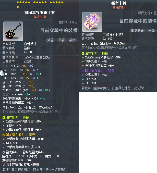
Task: Click the 手杖 tag label
Action: (x=73, y=40)
